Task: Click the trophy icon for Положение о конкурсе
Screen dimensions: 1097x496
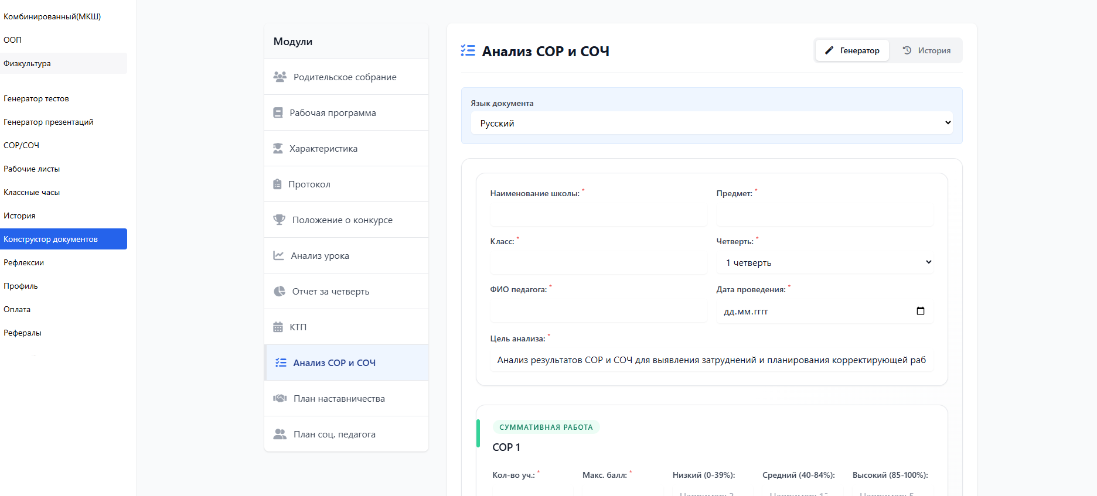Action: point(279,220)
